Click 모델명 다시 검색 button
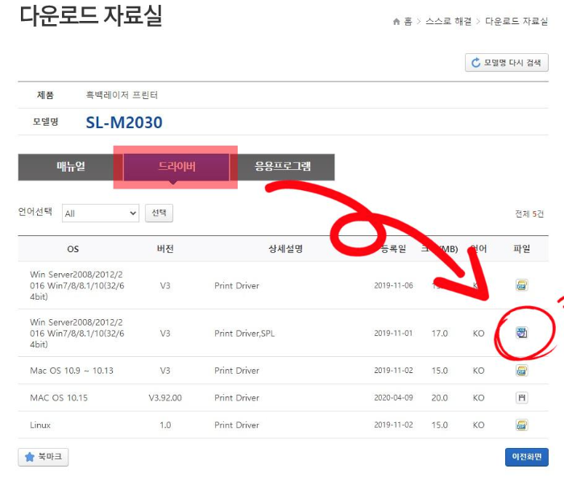The height and width of the screenshot is (477, 564). [x=507, y=63]
